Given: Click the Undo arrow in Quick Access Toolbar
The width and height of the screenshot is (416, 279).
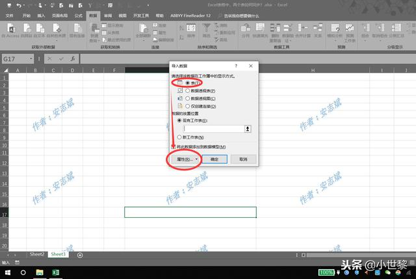Looking at the screenshot, I should (19, 5).
